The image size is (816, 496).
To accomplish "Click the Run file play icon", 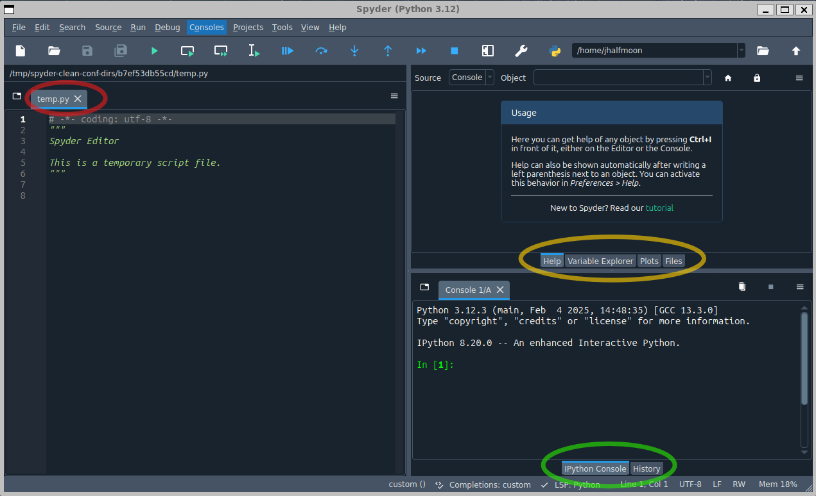I will [x=154, y=51].
